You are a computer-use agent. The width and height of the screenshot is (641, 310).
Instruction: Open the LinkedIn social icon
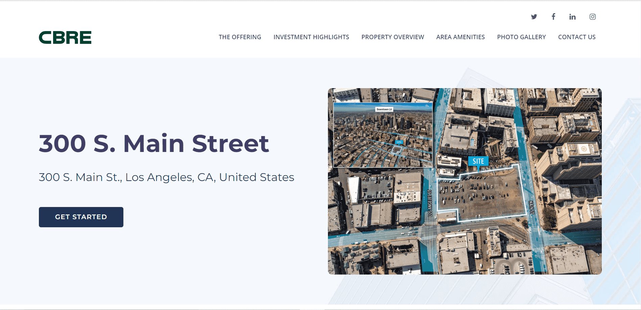pos(572,17)
